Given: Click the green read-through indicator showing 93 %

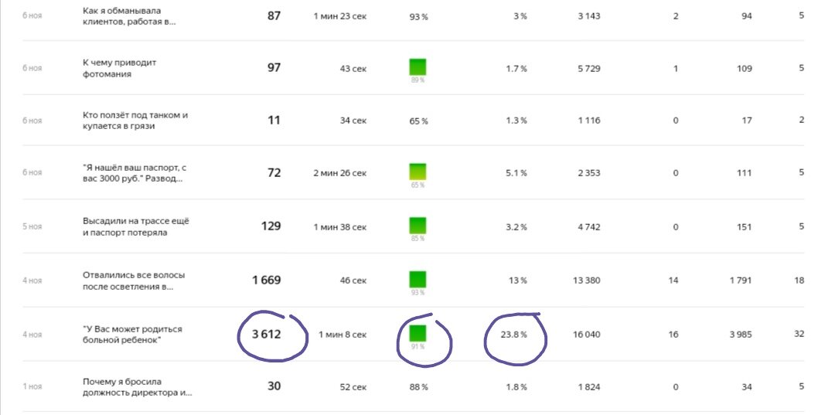Looking at the screenshot, I should [x=417, y=279].
